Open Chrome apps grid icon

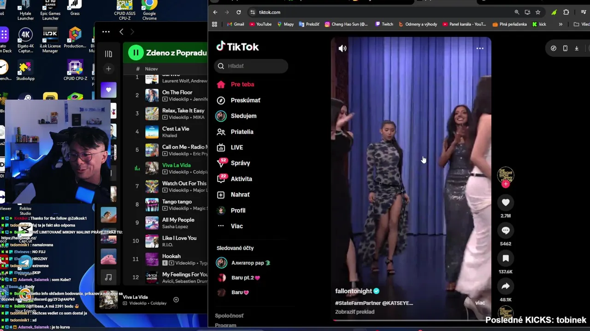pyautogui.click(x=214, y=24)
